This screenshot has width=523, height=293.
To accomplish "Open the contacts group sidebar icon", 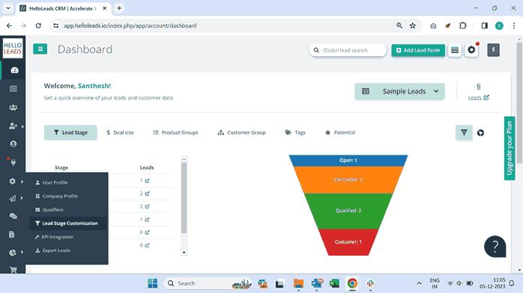I will [13, 108].
